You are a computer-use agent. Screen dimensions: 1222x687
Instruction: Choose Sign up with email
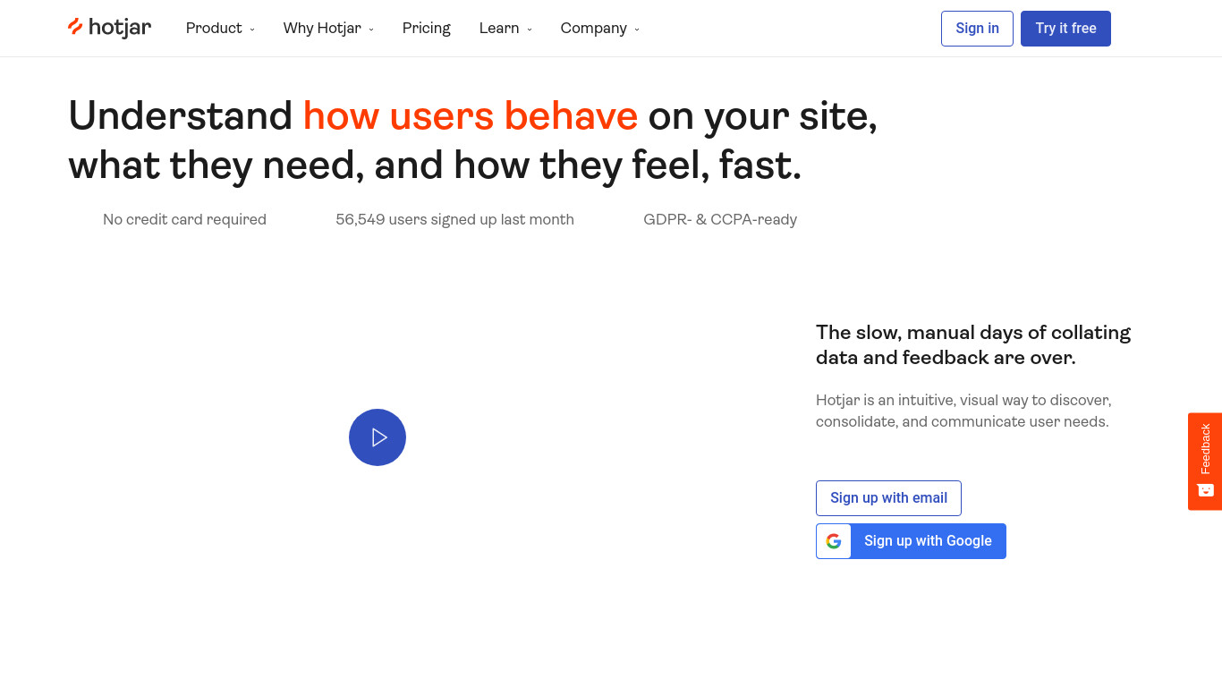click(888, 498)
